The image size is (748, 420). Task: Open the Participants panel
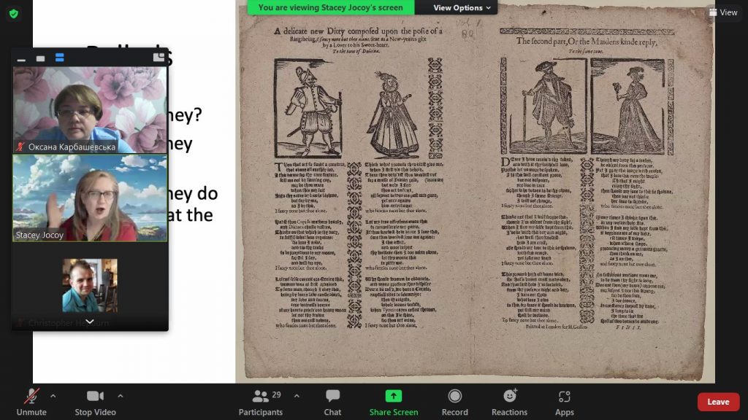(x=261, y=402)
